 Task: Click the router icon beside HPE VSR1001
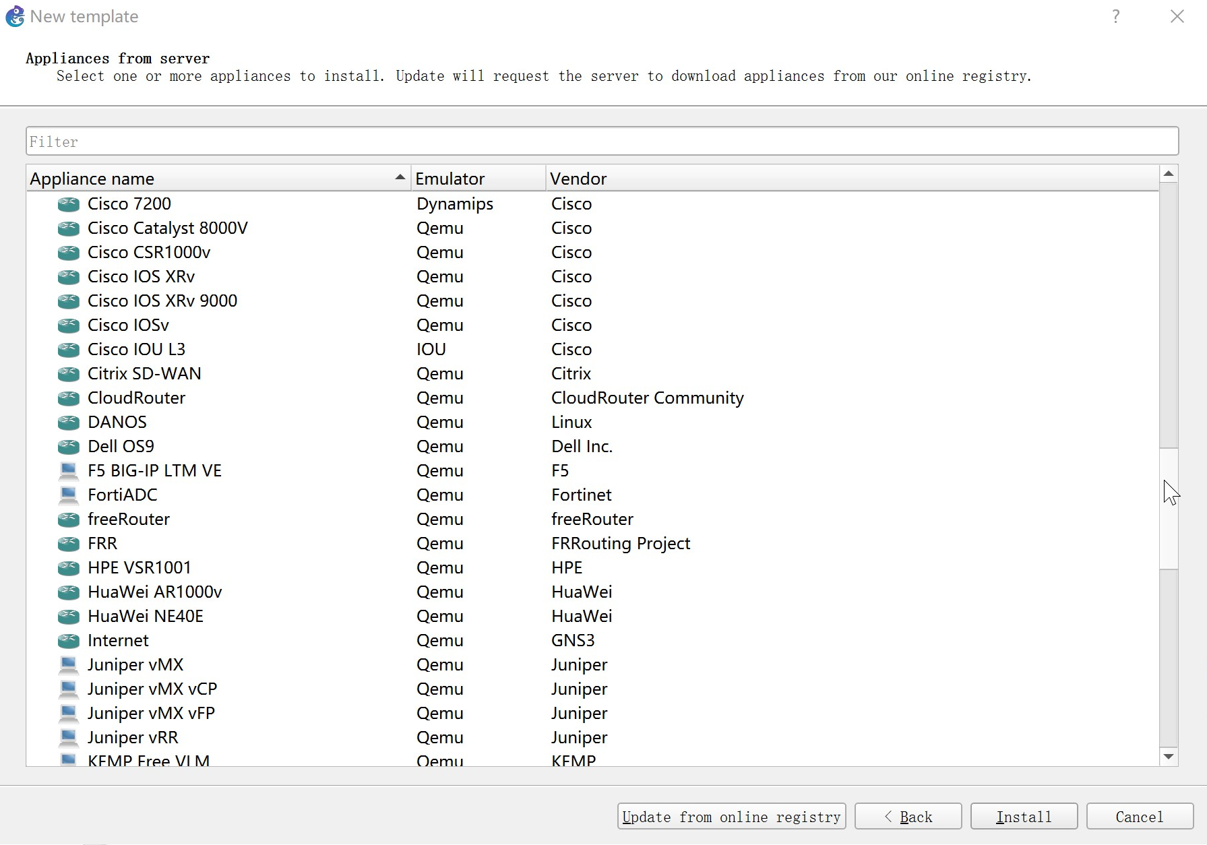[x=68, y=568]
